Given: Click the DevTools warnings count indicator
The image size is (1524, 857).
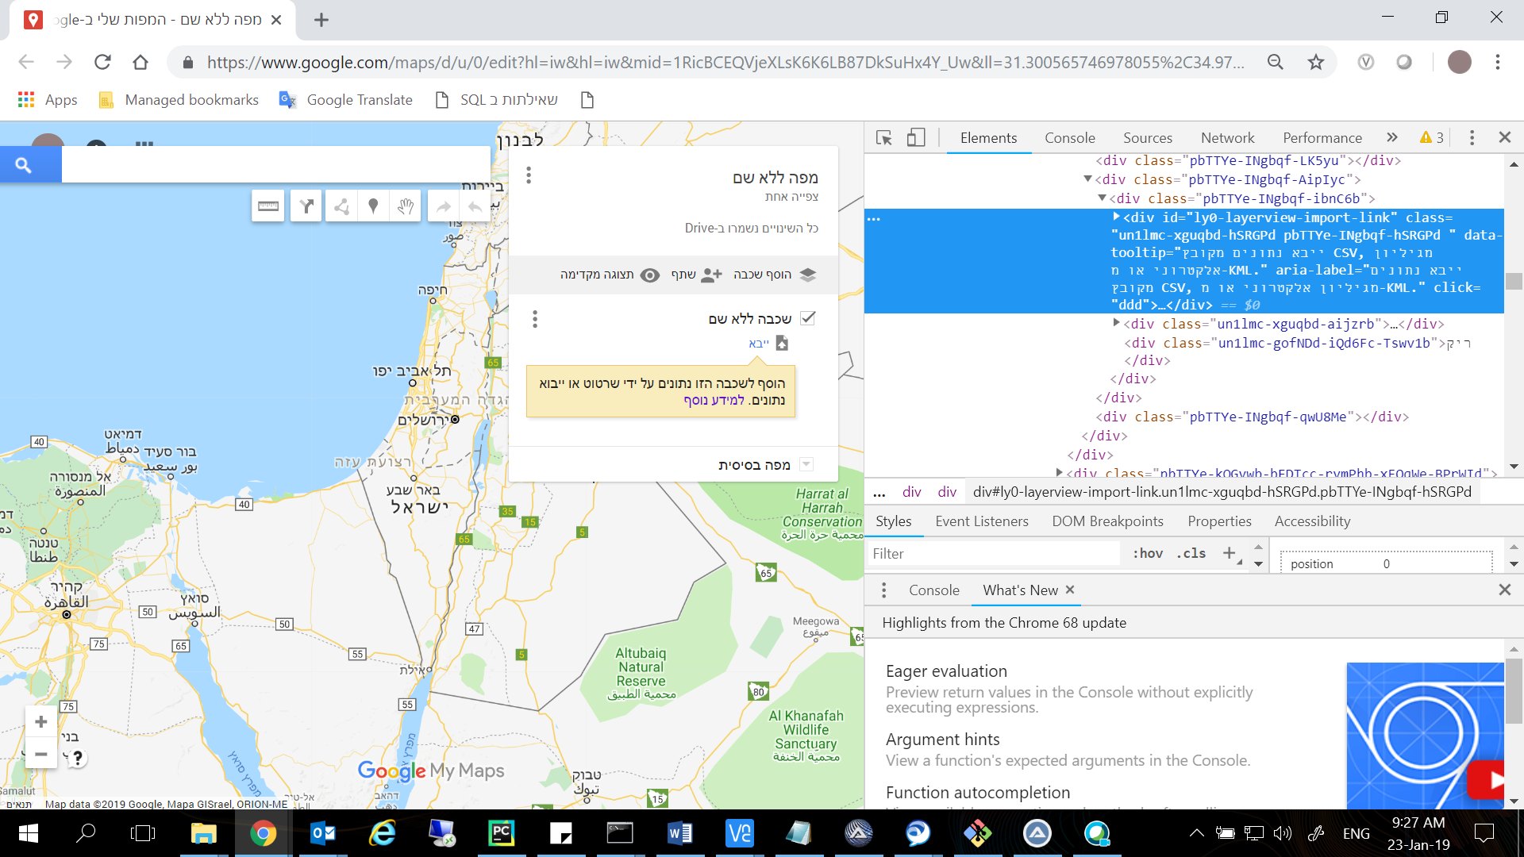Looking at the screenshot, I should pos(1432,137).
